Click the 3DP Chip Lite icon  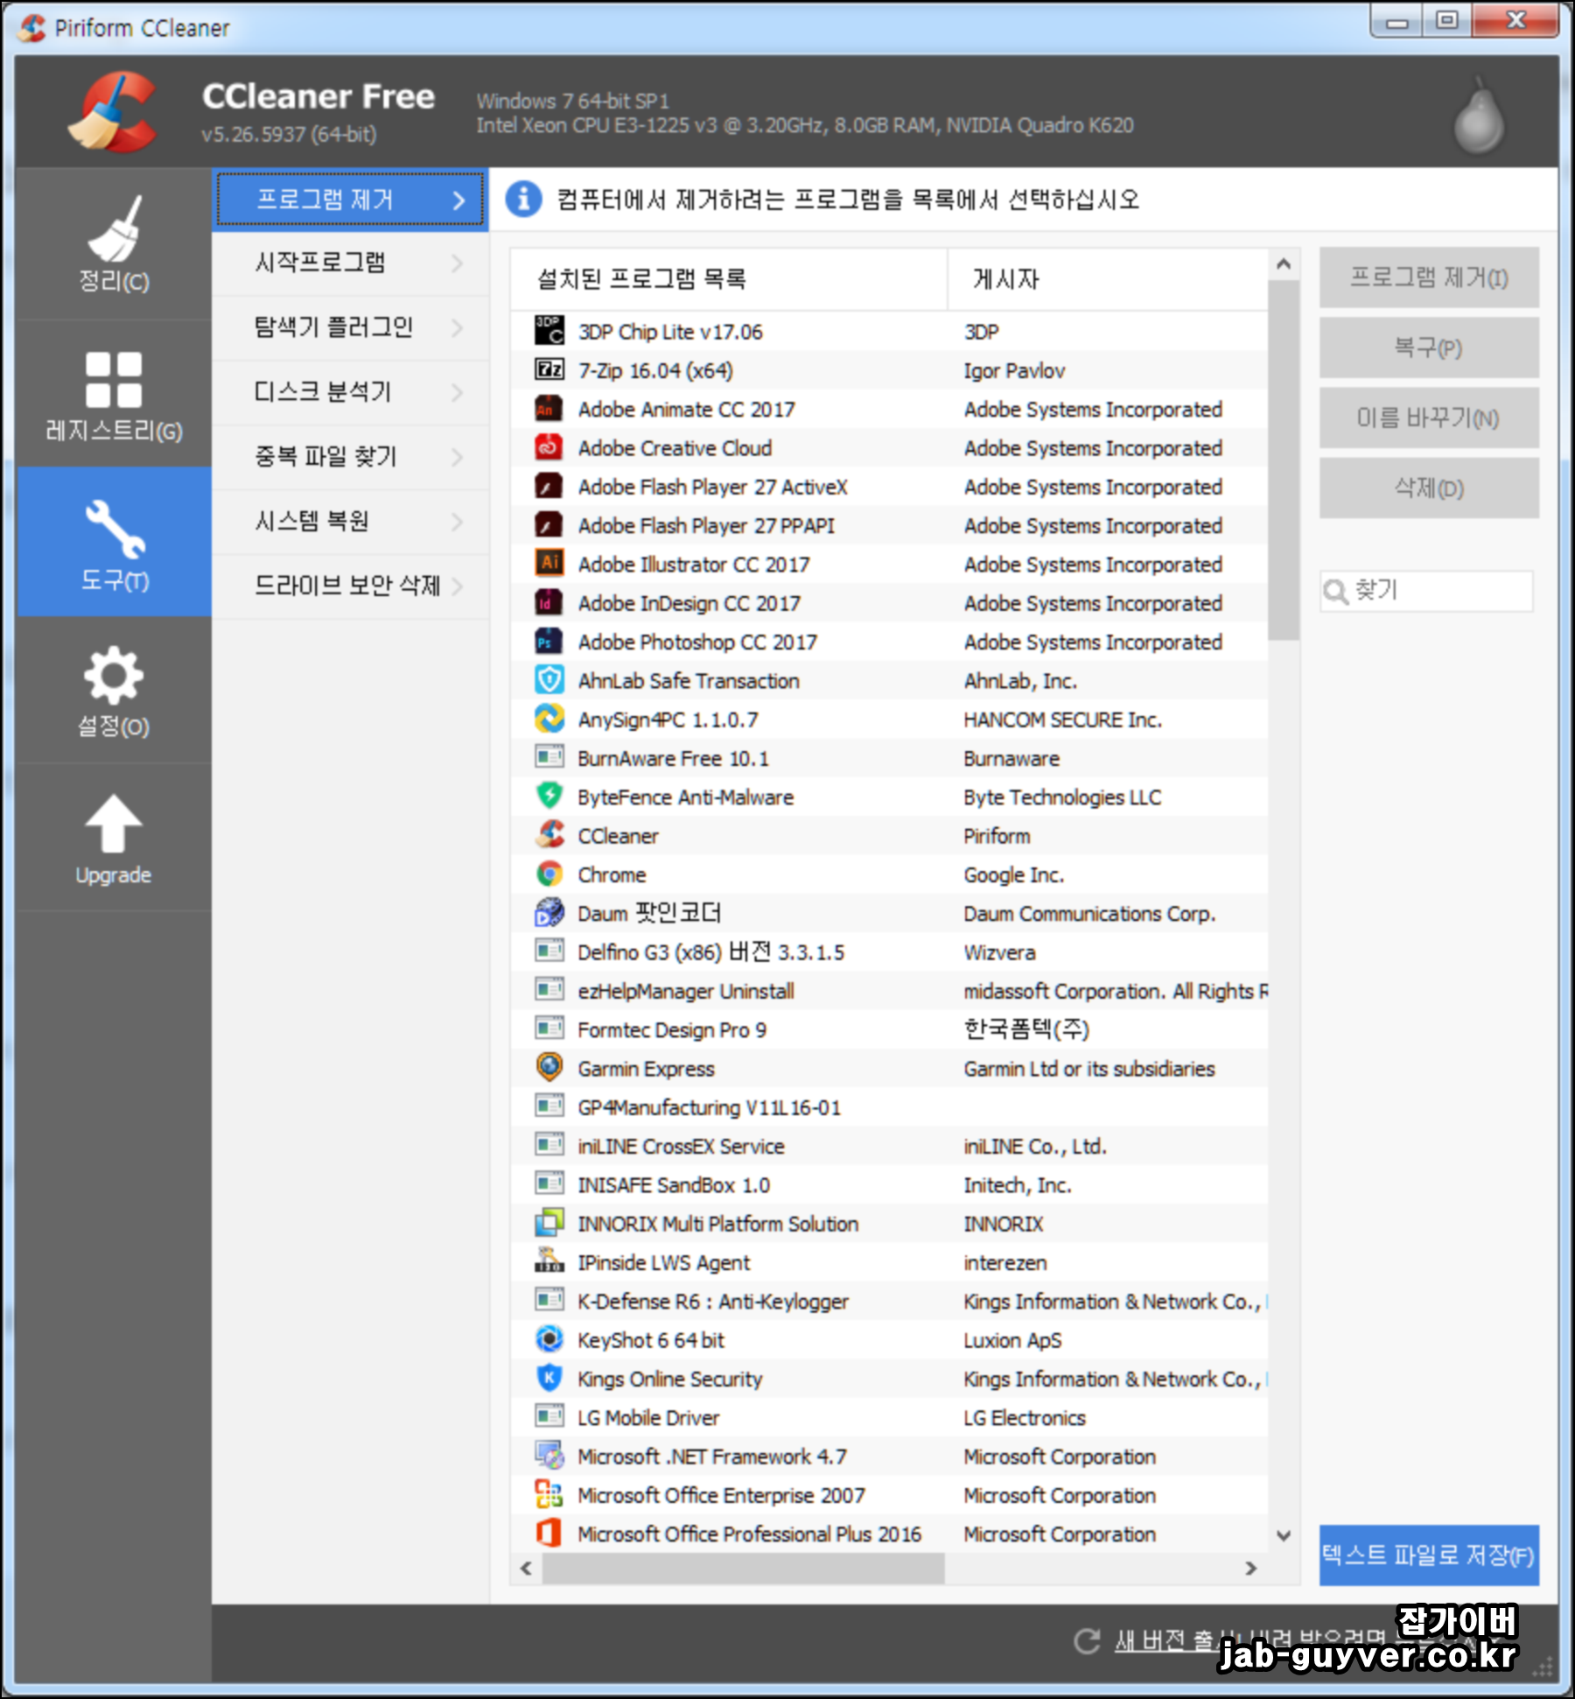pos(549,331)
